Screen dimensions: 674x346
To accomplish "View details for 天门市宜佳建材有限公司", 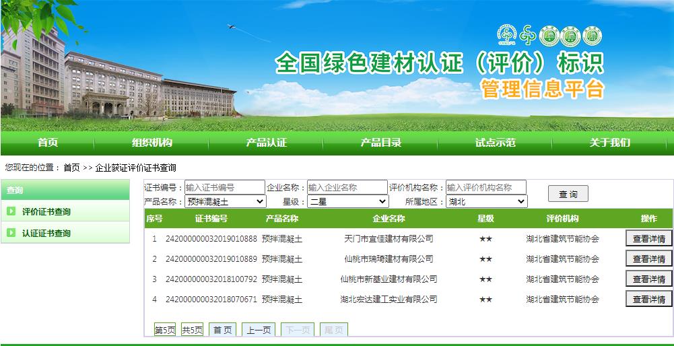I will 648,238.
